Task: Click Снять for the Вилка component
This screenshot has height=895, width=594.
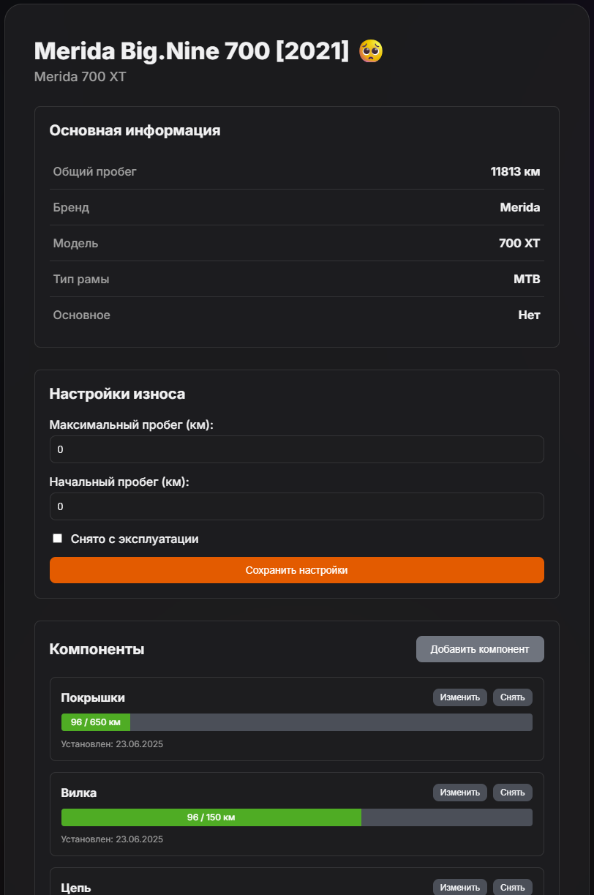Action: click(x=512, y=793)
